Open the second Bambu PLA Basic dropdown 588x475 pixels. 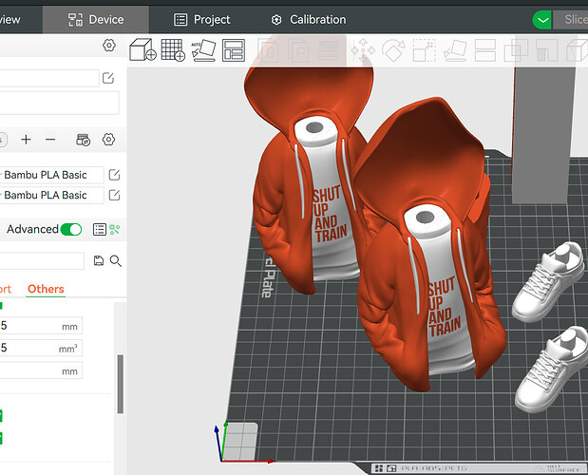coord(51,195)
